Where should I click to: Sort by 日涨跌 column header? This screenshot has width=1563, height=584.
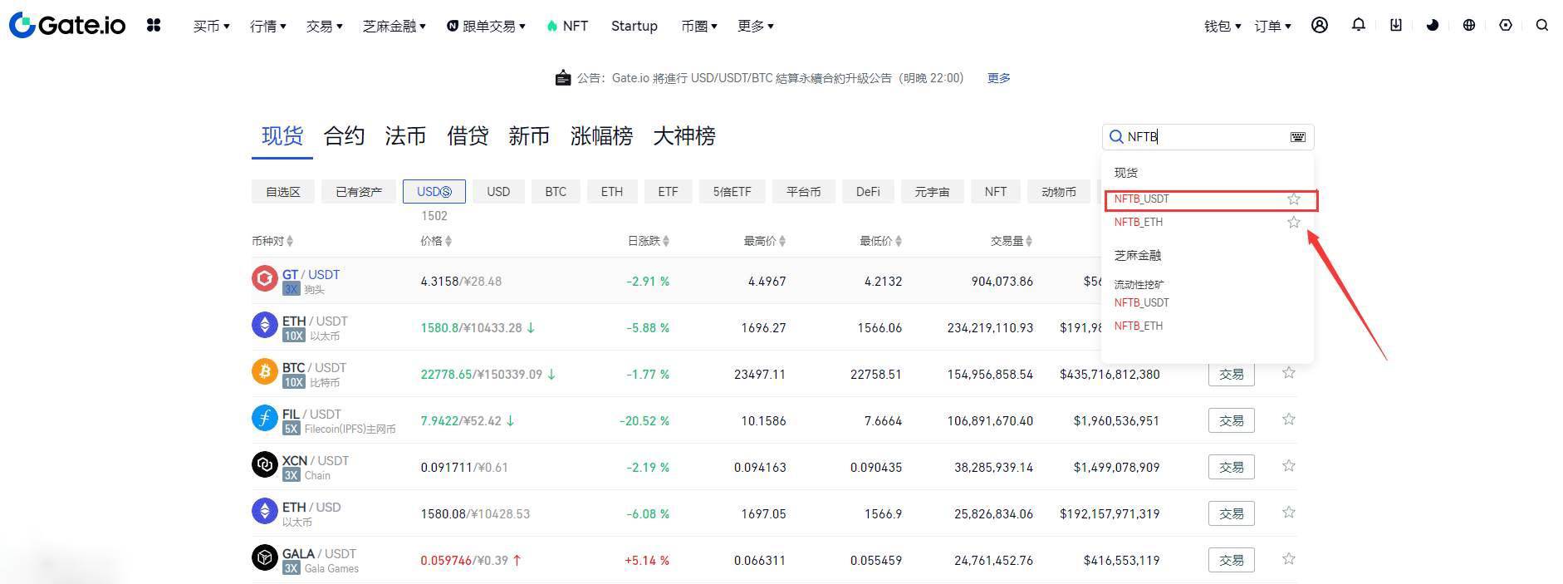(x=648, y=241)
